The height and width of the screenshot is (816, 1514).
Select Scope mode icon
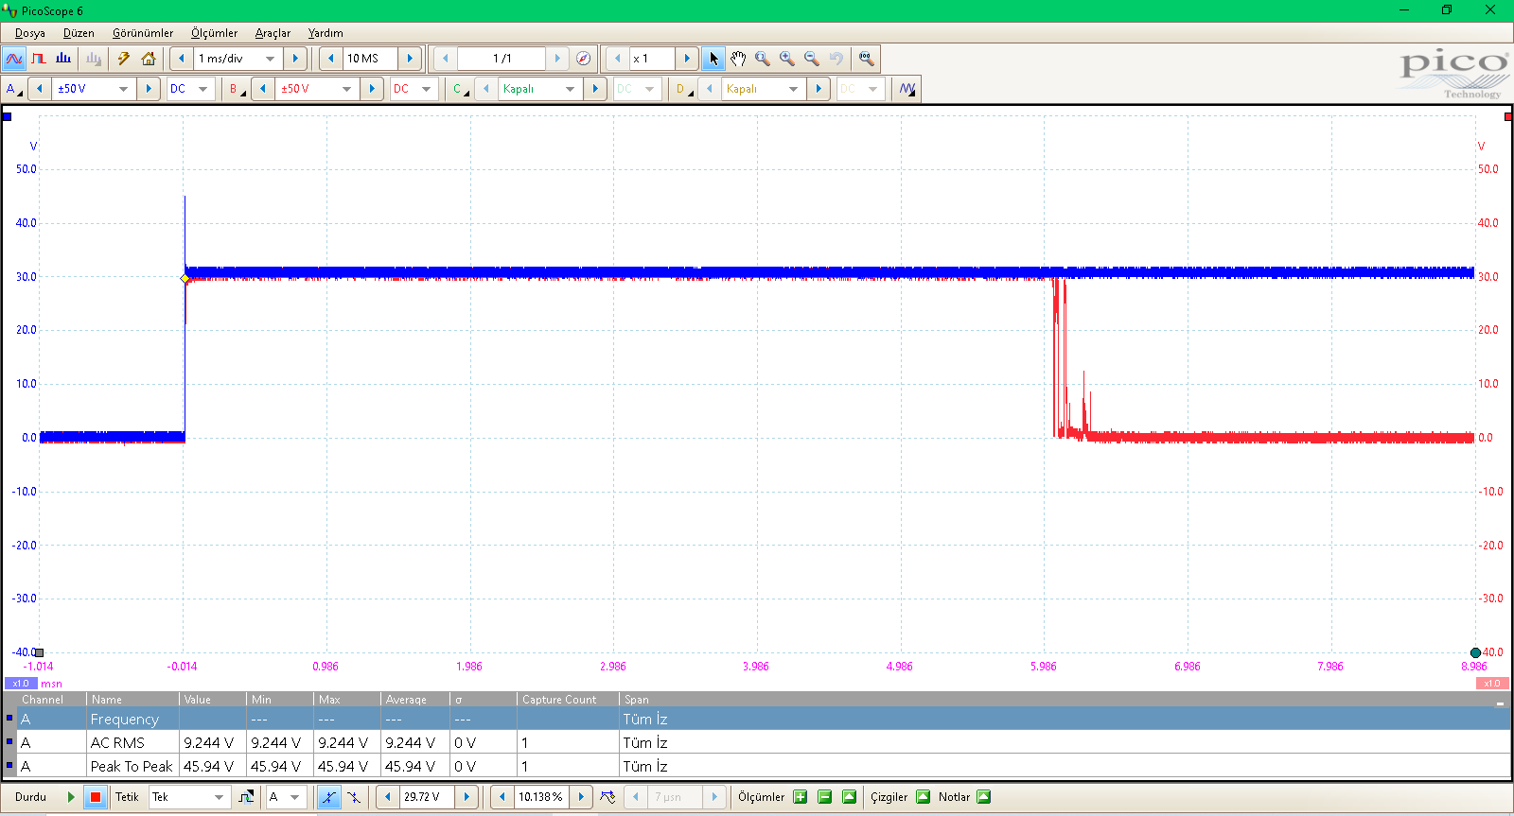click(14, 59)
